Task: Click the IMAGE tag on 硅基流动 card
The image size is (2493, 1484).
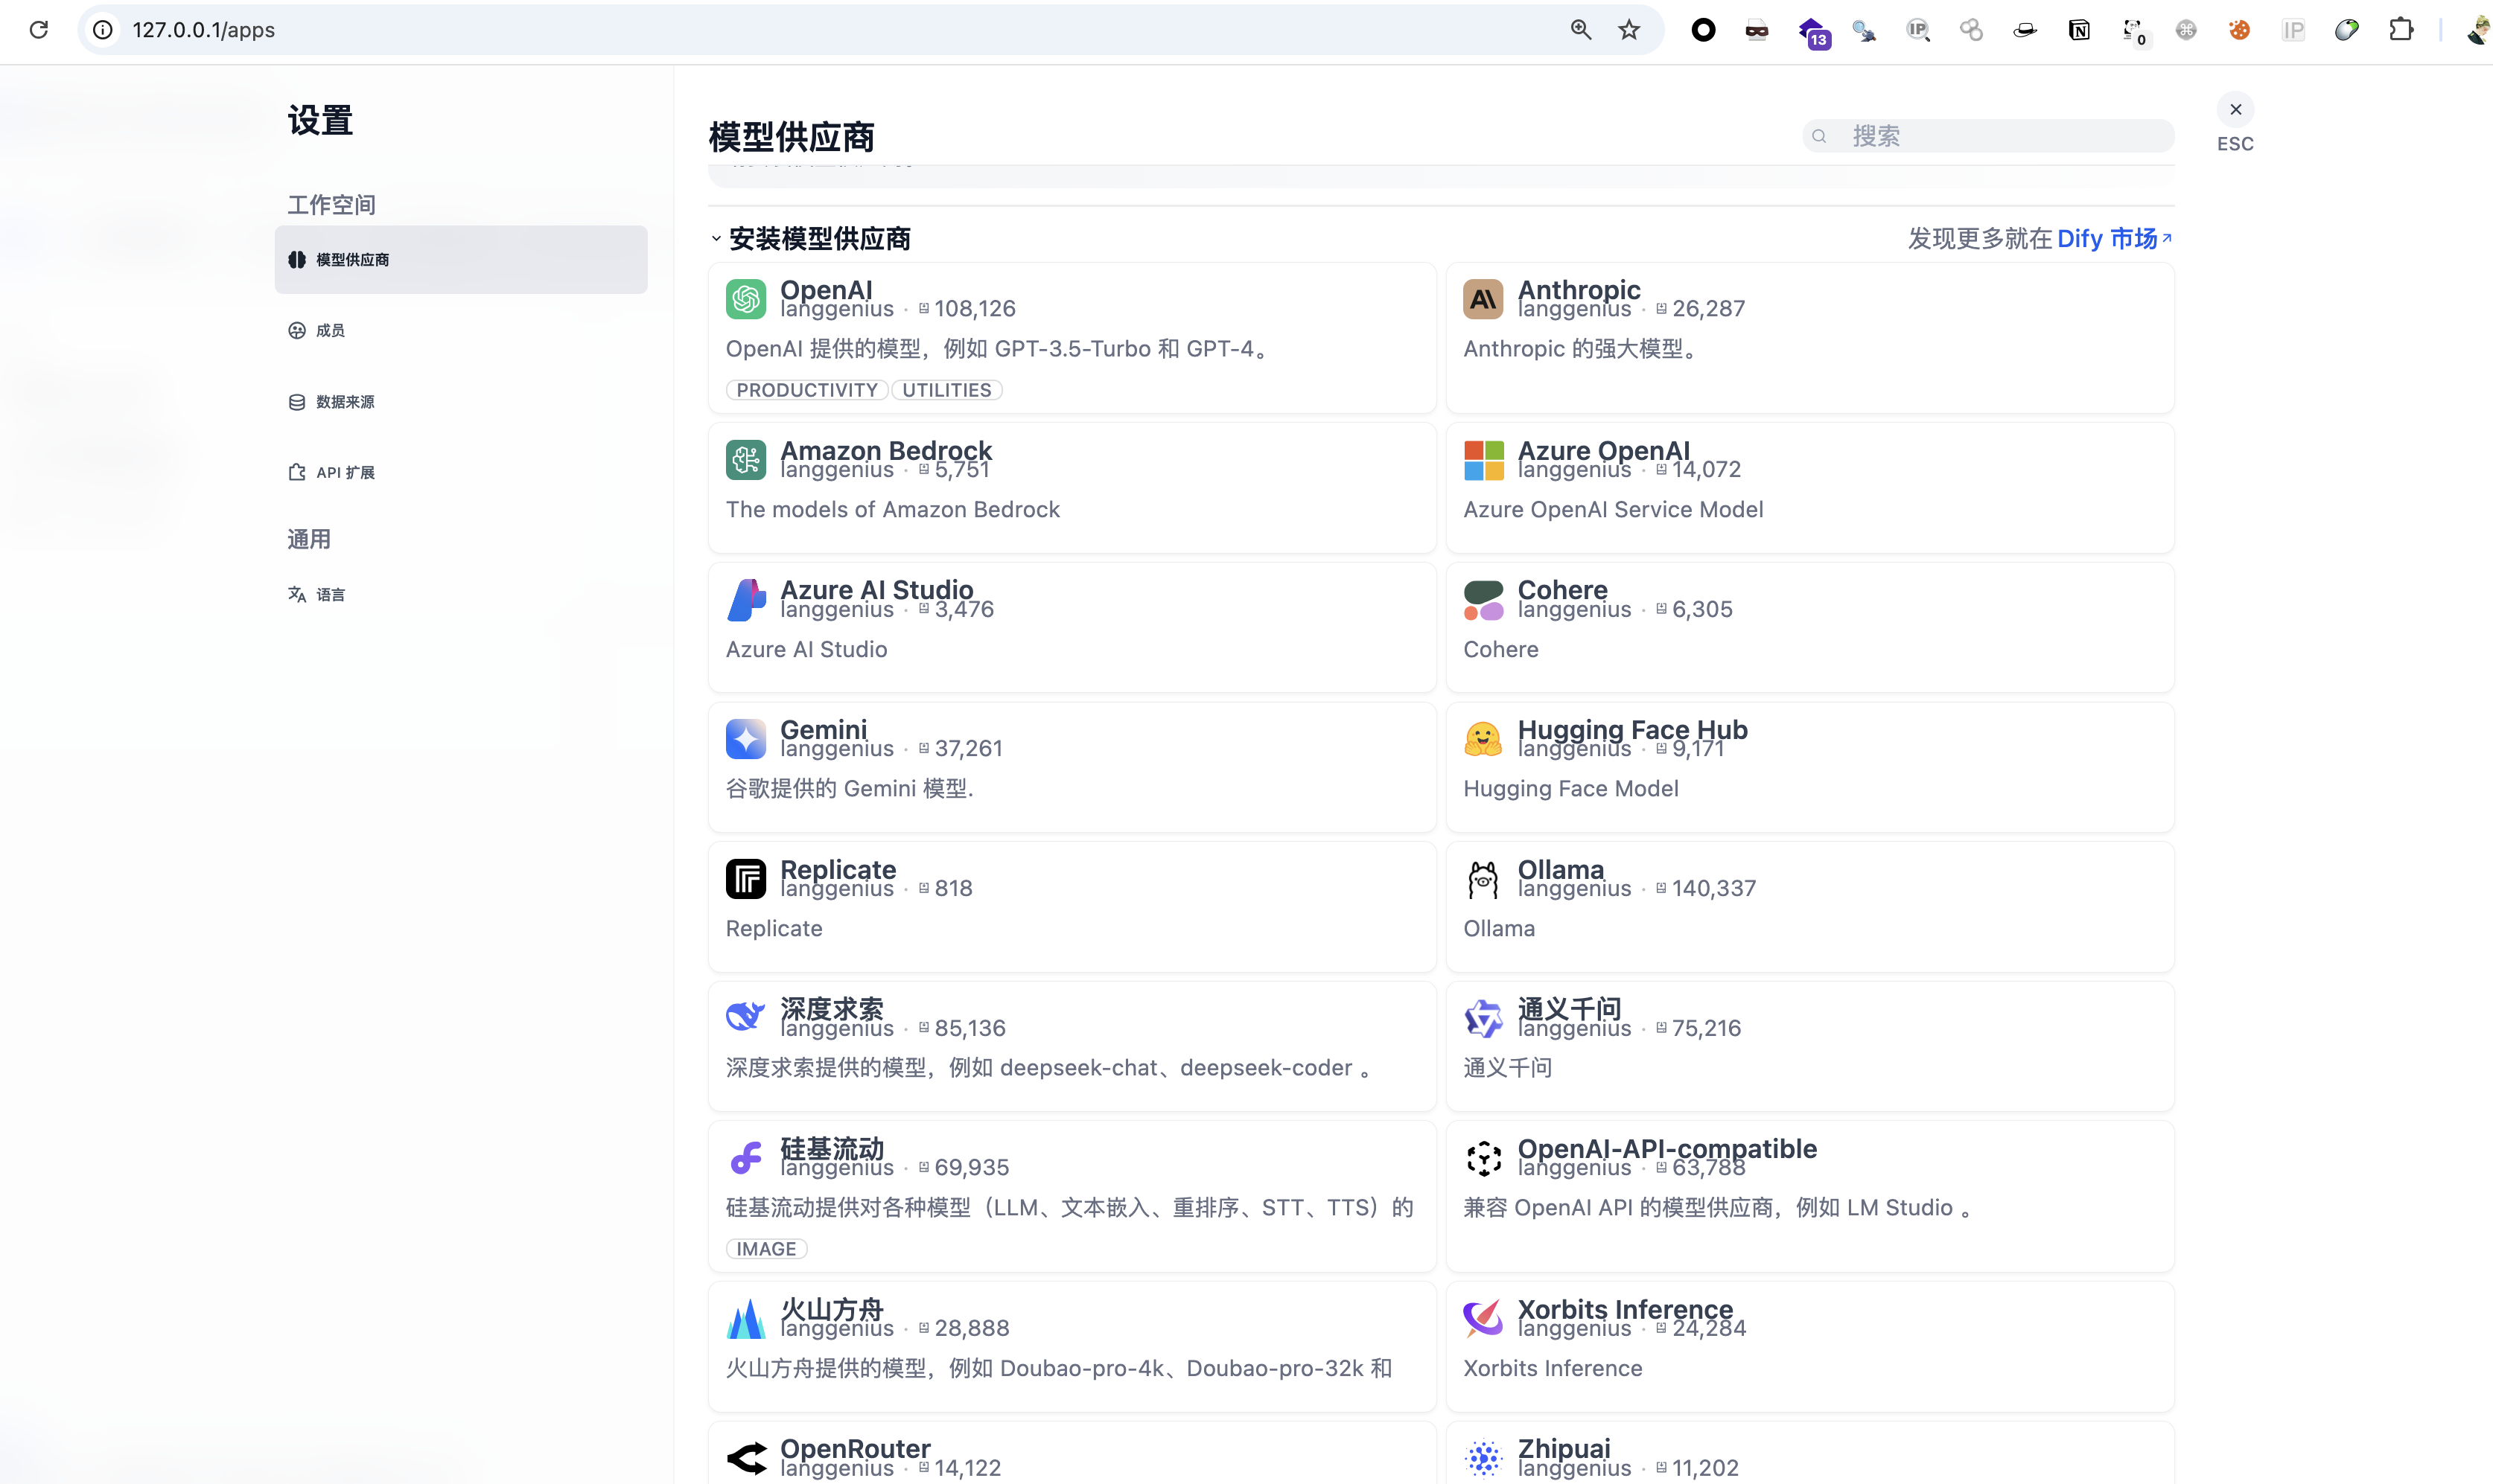Action: pos(766,1249)
